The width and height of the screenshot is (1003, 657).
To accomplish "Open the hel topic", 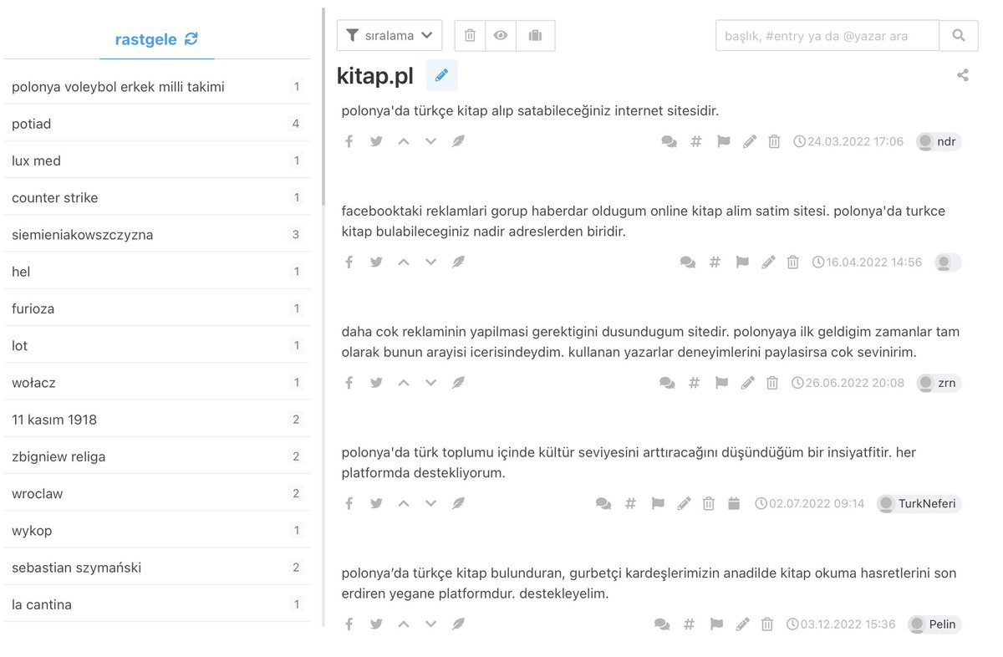I will 156,272.
